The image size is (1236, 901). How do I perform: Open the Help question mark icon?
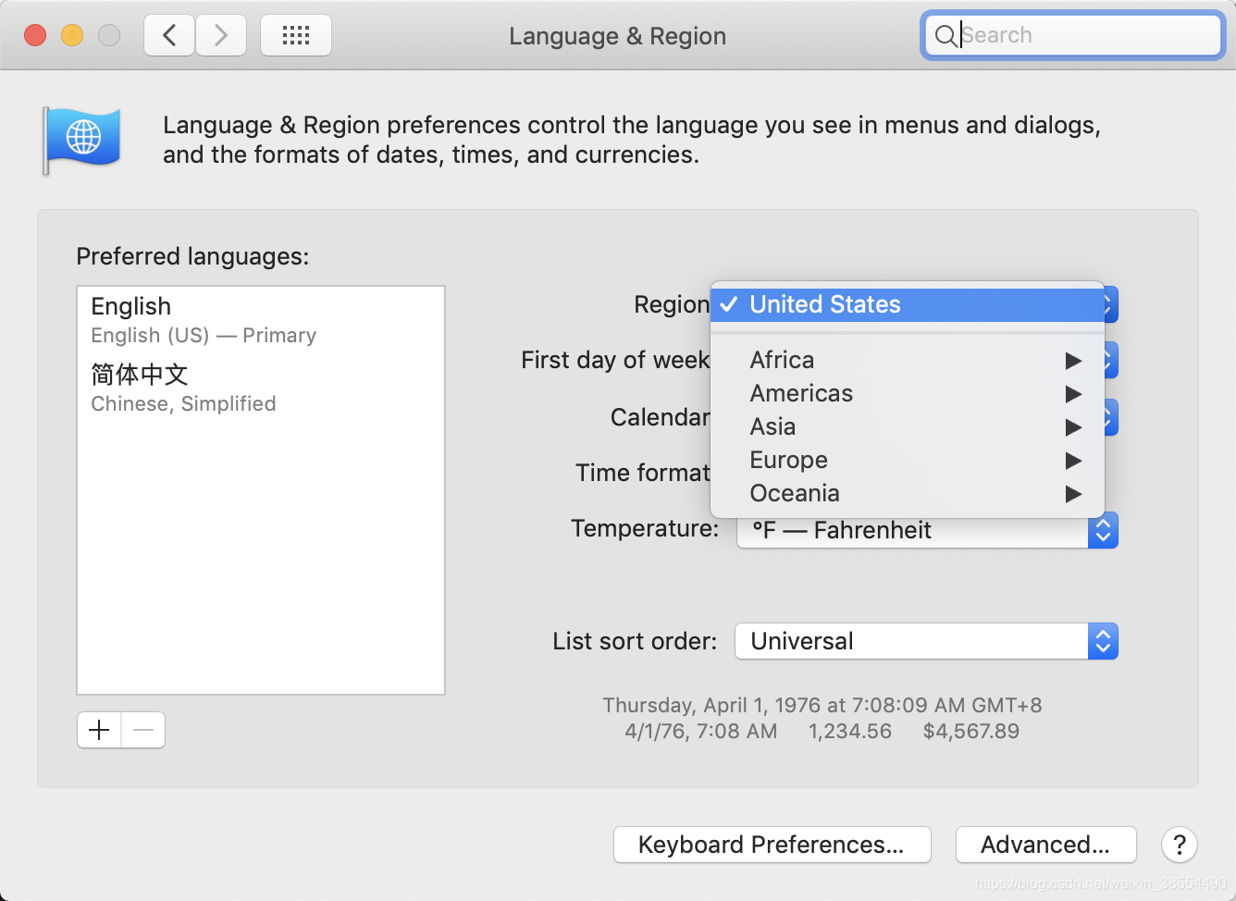click(x=1179, y=845)
